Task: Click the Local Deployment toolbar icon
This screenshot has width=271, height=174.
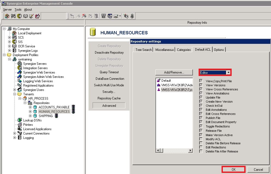Action: click(x=7, y=16)
